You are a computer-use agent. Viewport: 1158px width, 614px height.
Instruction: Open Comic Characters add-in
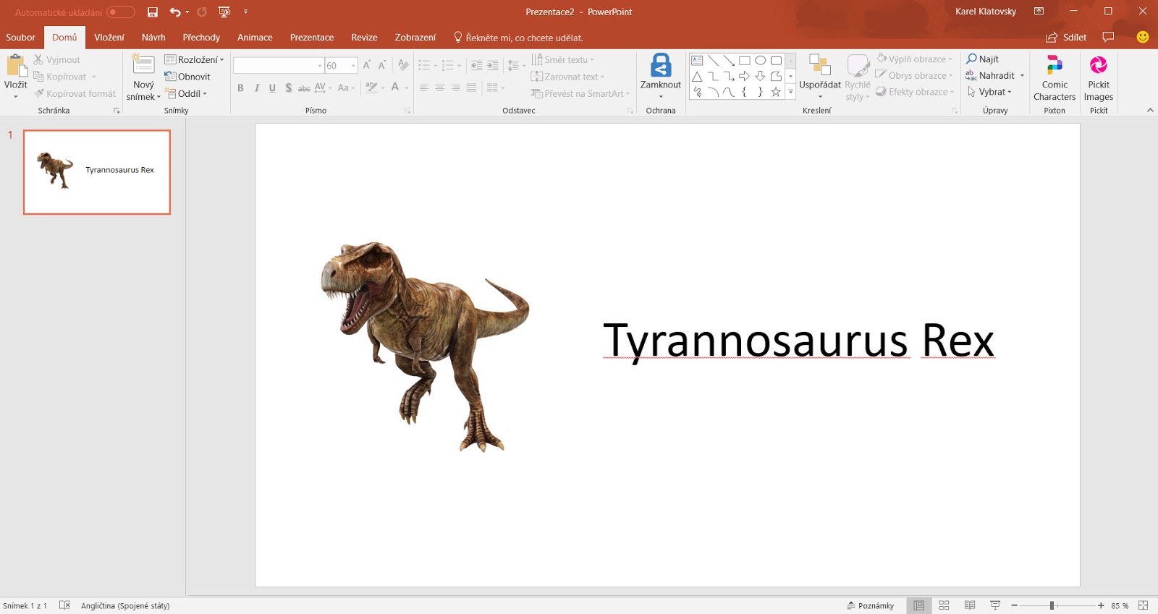[x=1054, y=66]
